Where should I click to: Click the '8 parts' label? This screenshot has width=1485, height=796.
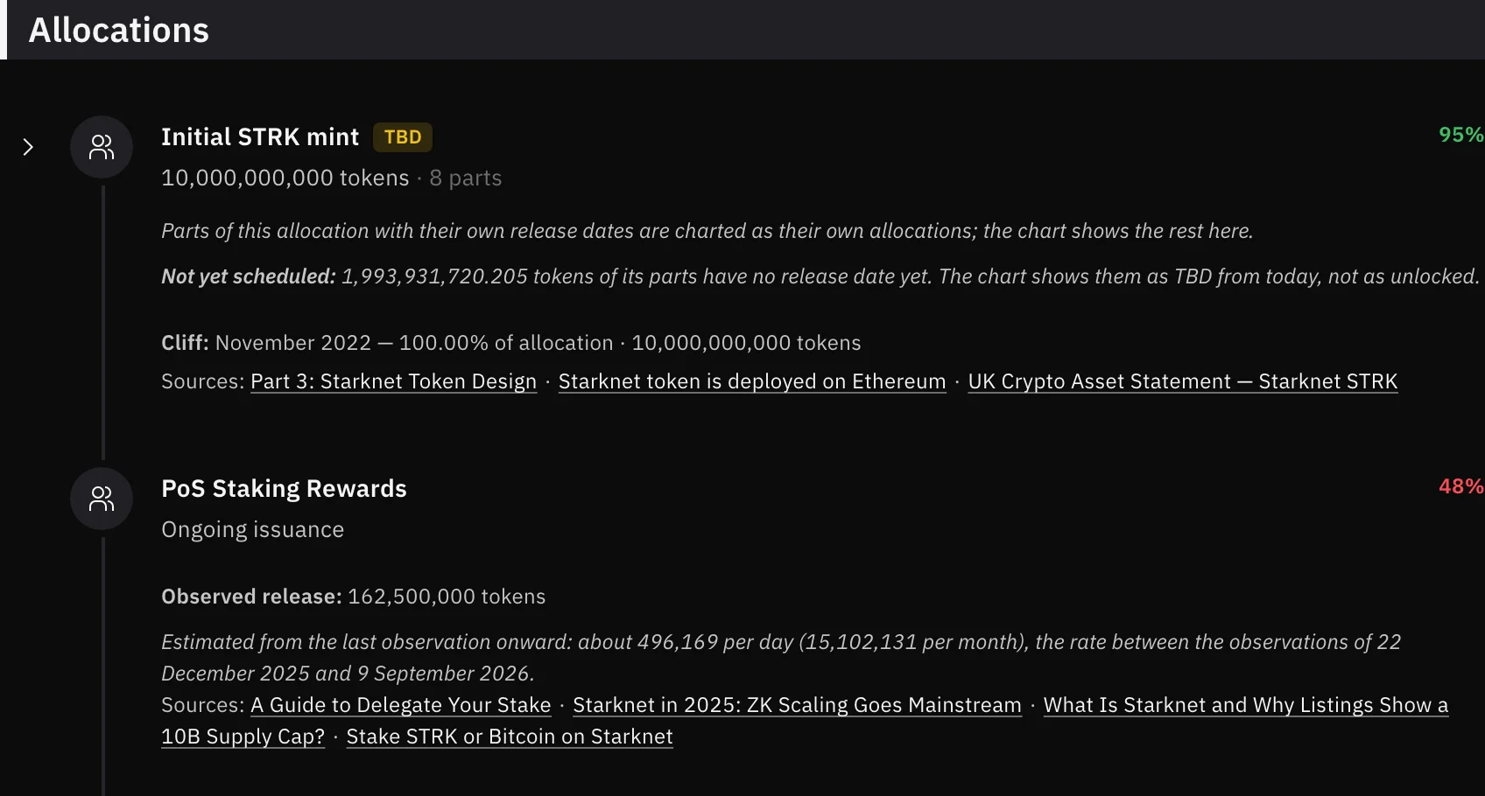tap(466, 178)
